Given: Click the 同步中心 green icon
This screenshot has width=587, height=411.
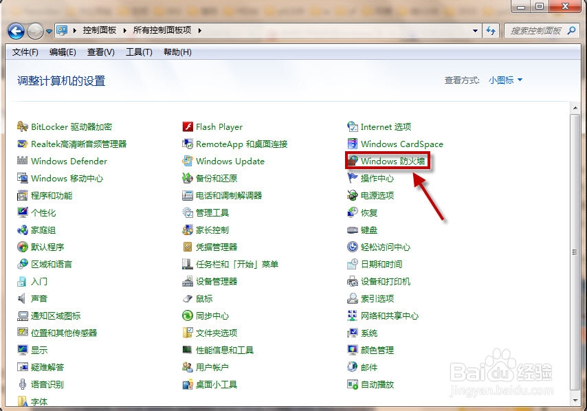Looking at the screenshot, I should 188,316.
